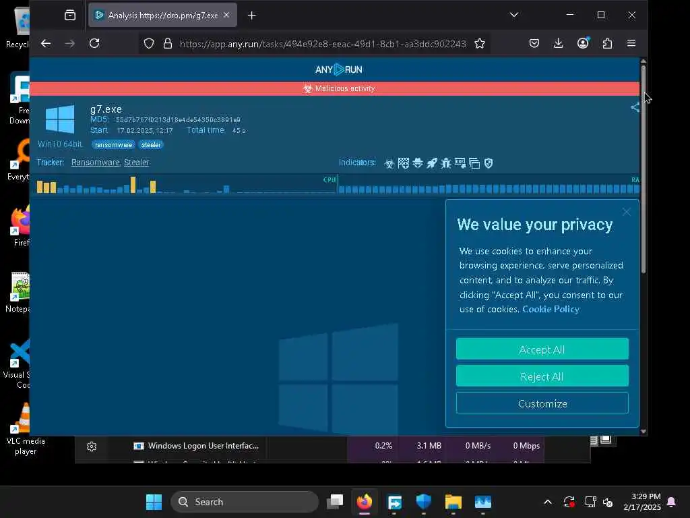Click the Windows logo OS icon
The width and height of the screenshot is (690, 518).
tap(60, 119)
